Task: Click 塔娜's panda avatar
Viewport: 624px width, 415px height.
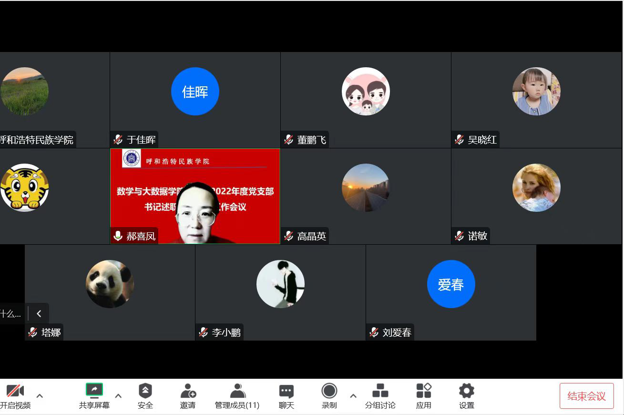Action: [x=110, y=284]
